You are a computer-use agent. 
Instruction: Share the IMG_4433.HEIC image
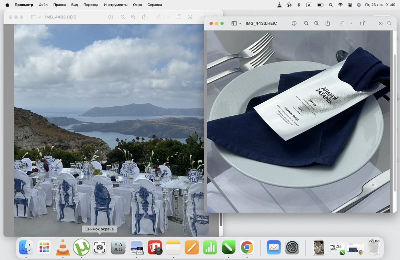(x=328, y=23)
